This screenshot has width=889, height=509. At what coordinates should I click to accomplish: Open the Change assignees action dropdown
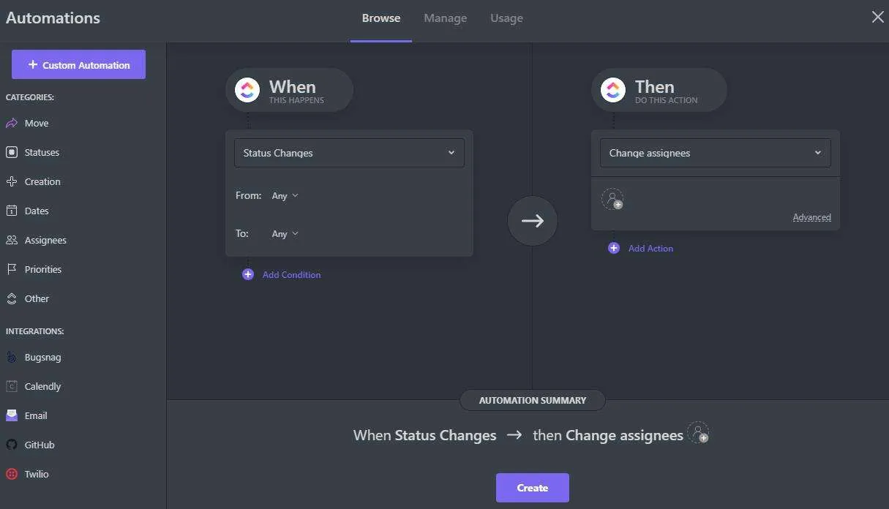tap(715, 153)
